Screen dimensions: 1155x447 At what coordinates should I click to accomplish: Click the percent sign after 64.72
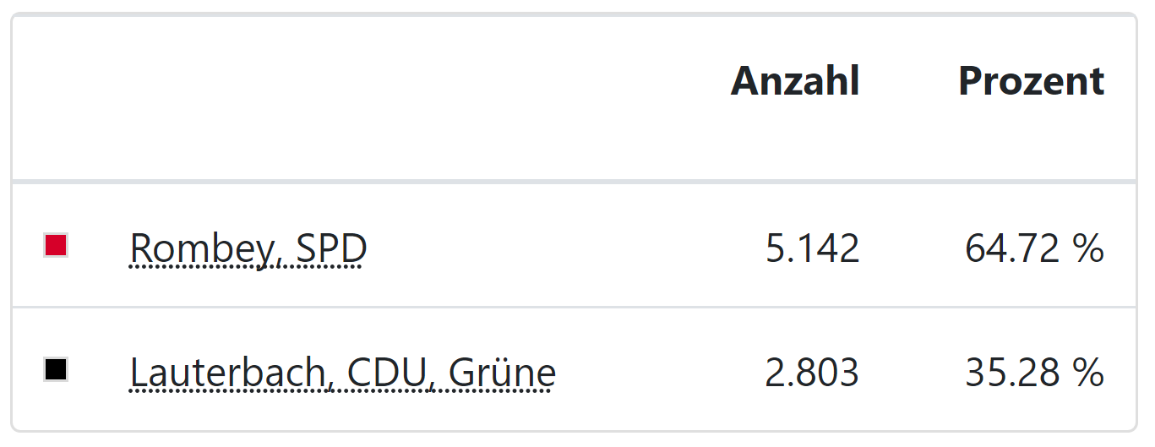[x=1088, y=248]
